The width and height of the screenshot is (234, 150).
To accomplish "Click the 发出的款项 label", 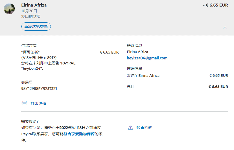I will pyautogui.click(x=31, y=16).
